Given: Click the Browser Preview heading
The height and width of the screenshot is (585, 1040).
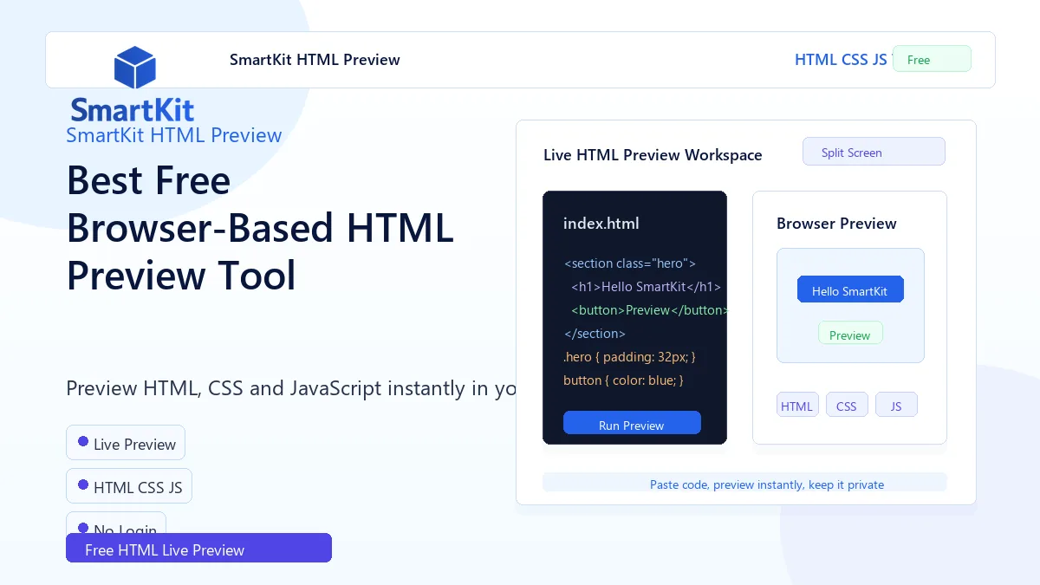Looking at the screenshot, I should pos(836,223).
